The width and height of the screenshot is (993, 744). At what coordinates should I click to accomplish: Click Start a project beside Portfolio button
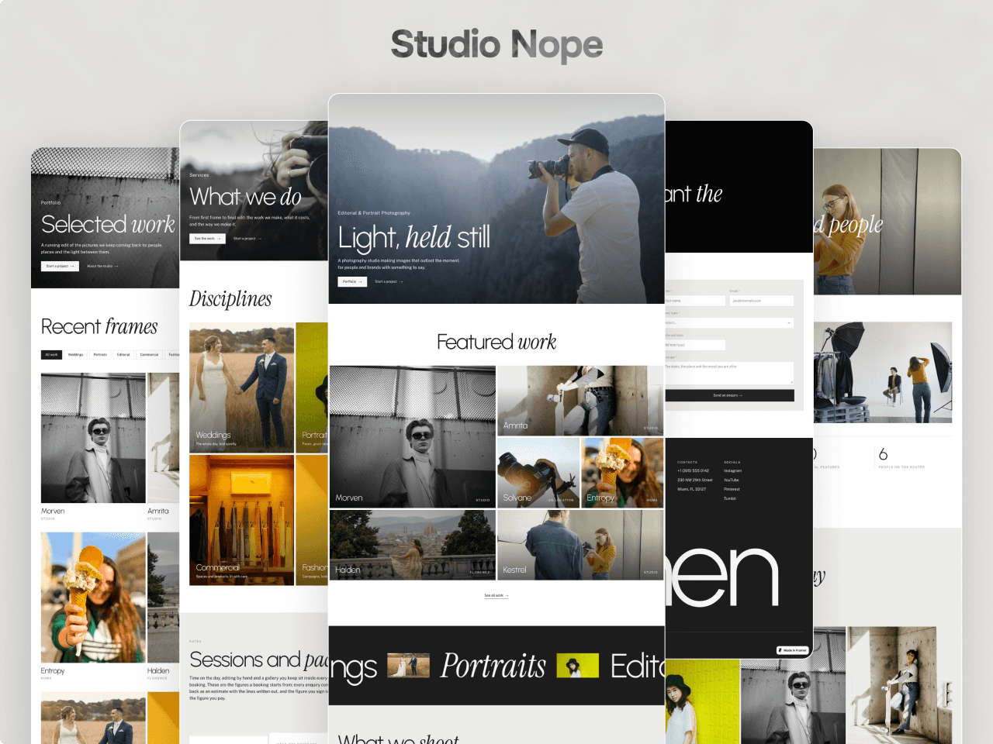tap(389, 281)
